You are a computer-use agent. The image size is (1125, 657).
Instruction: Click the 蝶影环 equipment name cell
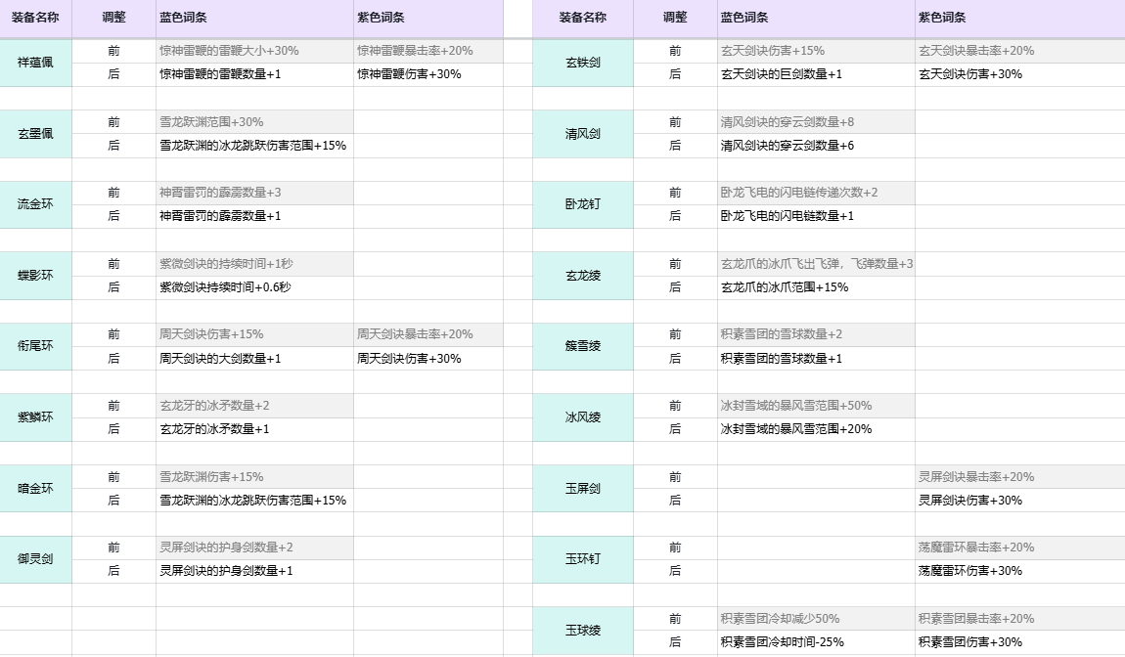coord(36,276)
